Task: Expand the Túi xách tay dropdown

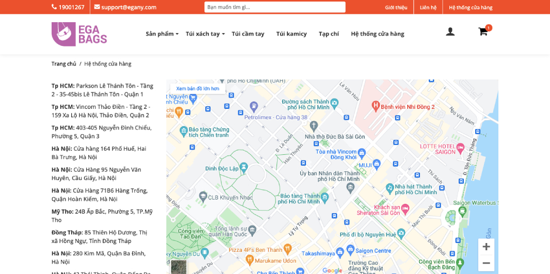Action: click(x=205, y=34)
